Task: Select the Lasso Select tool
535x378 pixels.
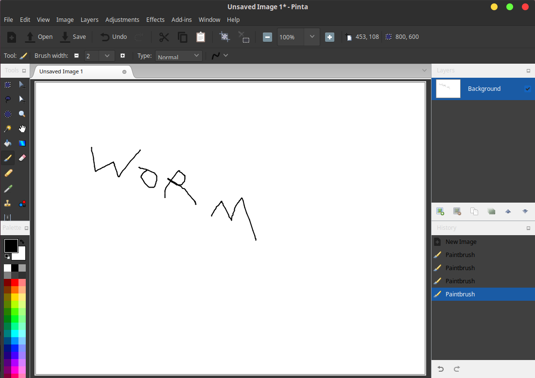Action: pyautogui.click(x=7, y=99)
